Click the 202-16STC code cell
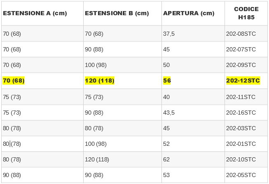Screen dimensions: 269x184 coord(241,113)
